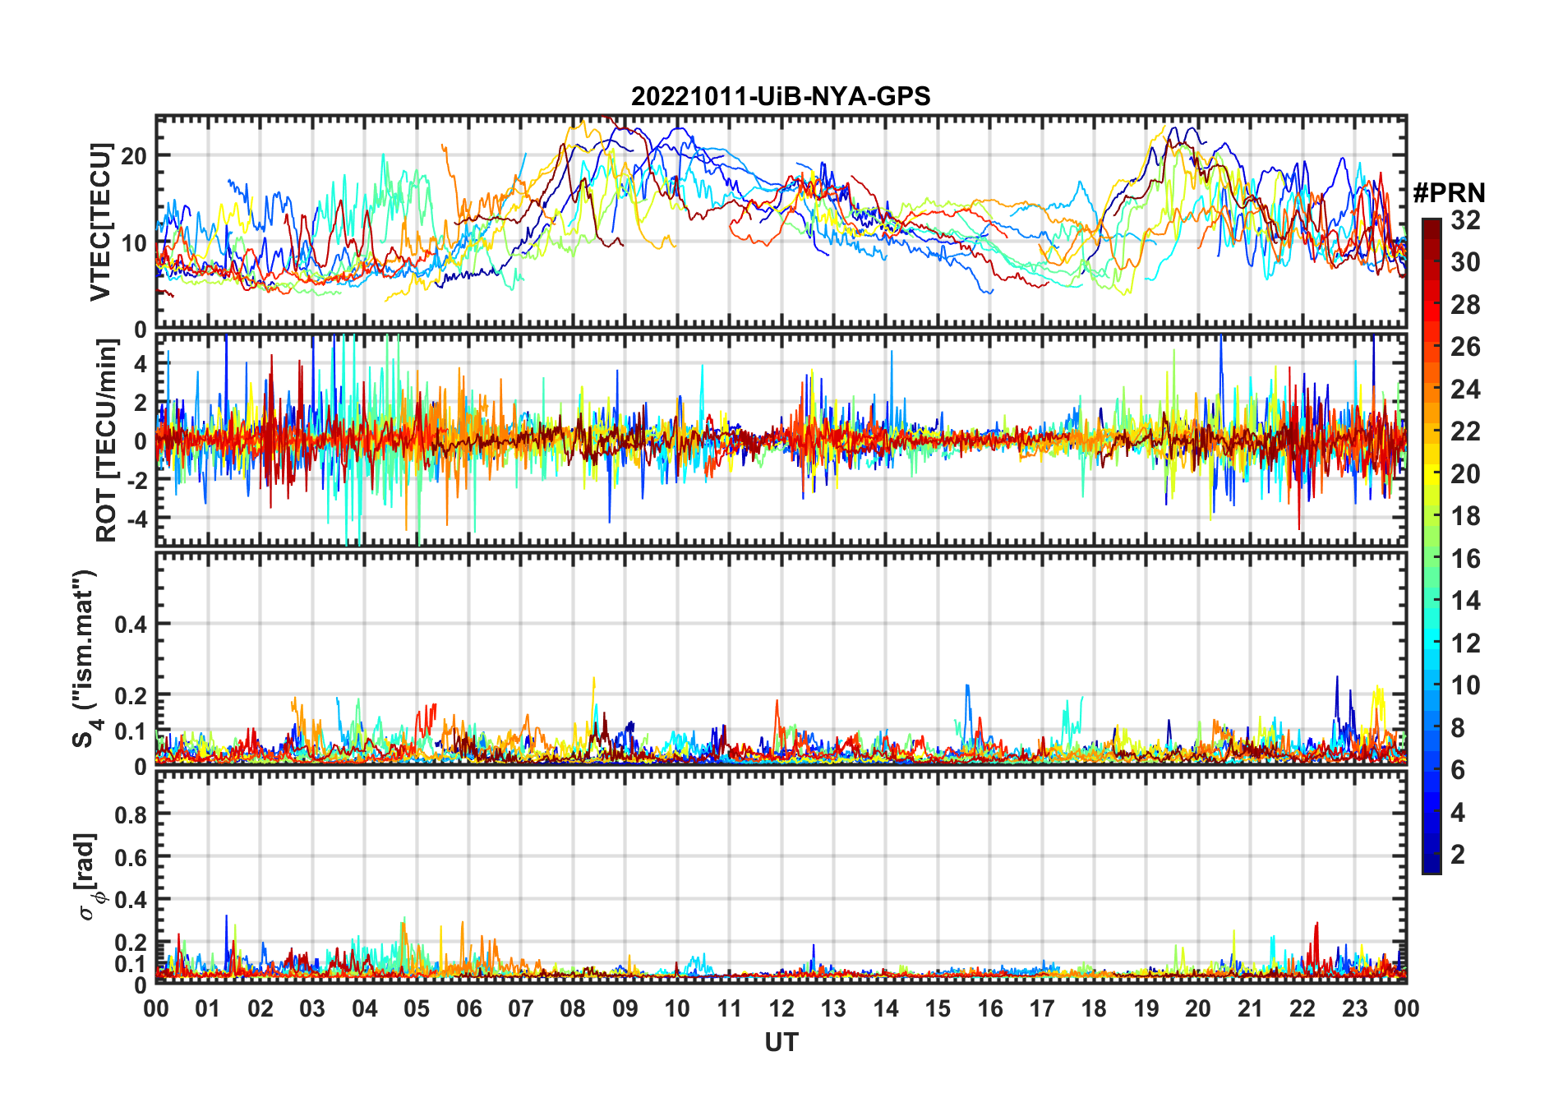Click the plot title 20221011-UiB-NYA-GPS
The height and width of the screenshot is (1093, 1563).
coord(781,97)
